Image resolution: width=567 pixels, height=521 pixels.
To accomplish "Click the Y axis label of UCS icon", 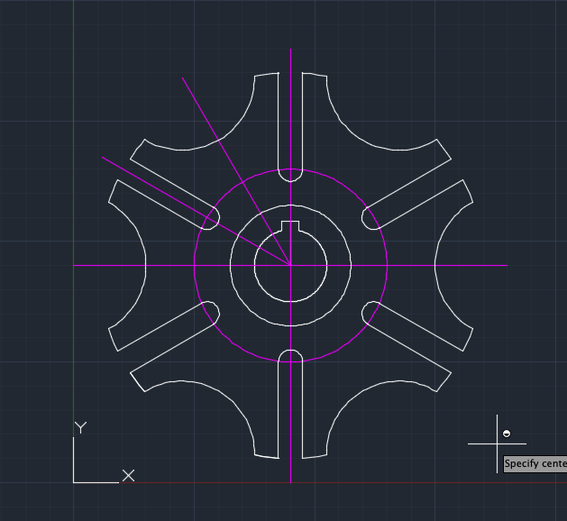I will pos(80,427).
